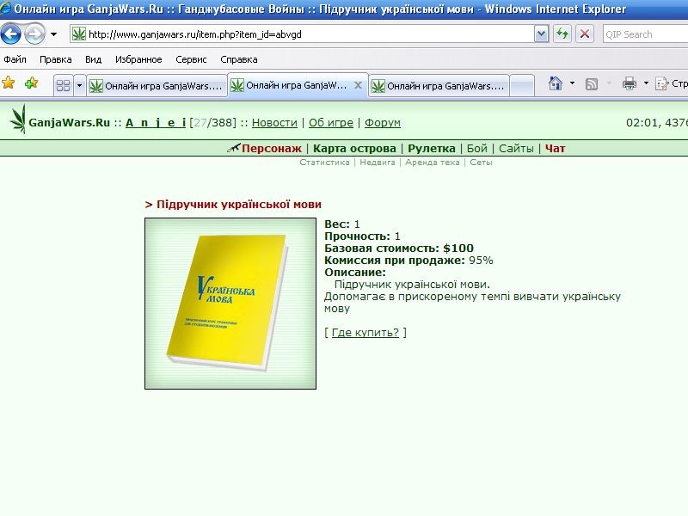Go to the Форум link

(383, 123)
